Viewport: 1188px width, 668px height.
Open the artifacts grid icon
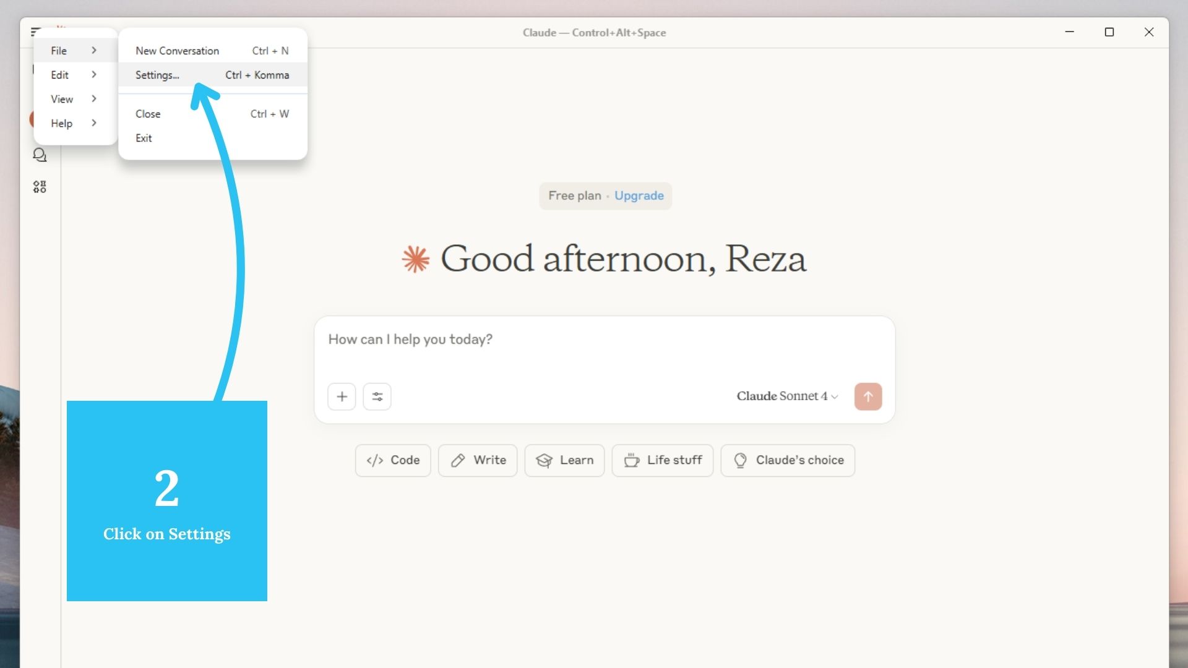click(x=40, y=187)
